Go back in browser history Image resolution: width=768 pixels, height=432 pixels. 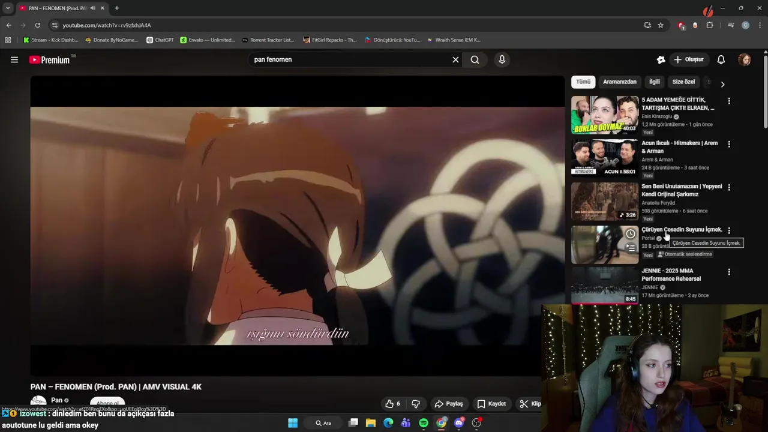[8, 25]
